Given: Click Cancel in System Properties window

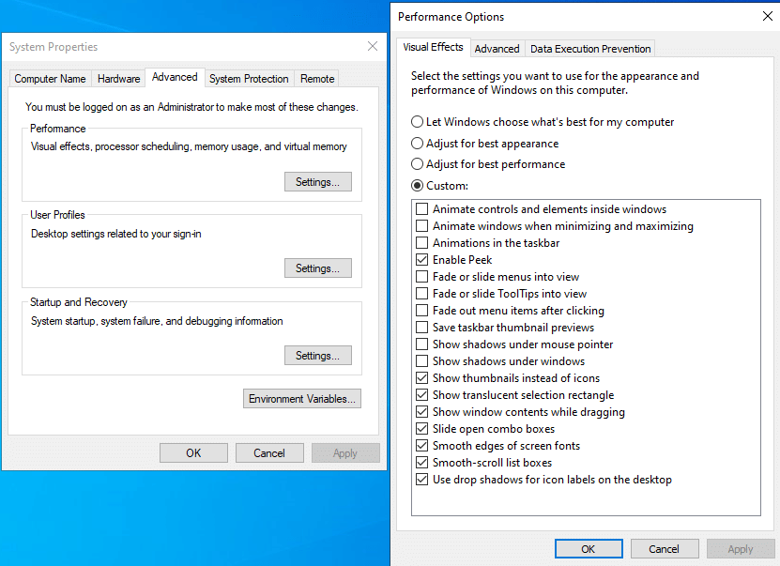Looking at the screenshot, I should (269, 453).
